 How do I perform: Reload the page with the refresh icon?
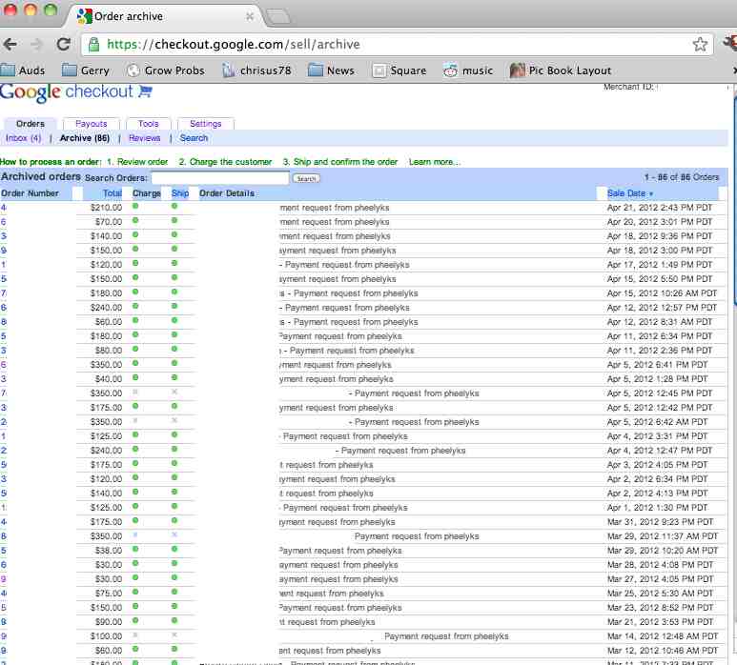[x=64, y=44]
